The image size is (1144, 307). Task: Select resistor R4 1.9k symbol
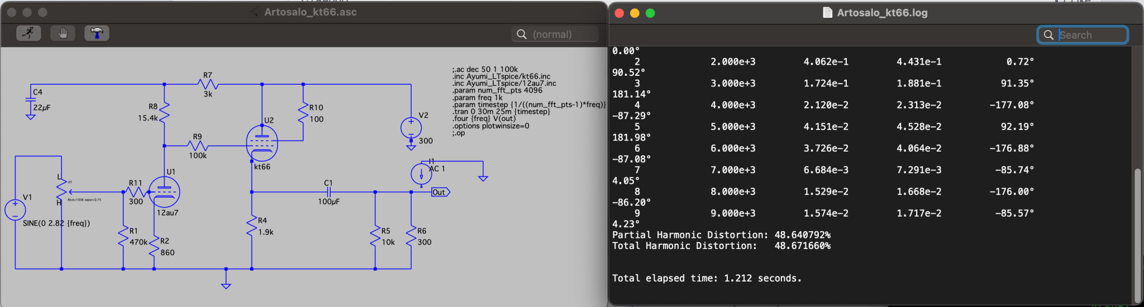(x=252, y=225)
